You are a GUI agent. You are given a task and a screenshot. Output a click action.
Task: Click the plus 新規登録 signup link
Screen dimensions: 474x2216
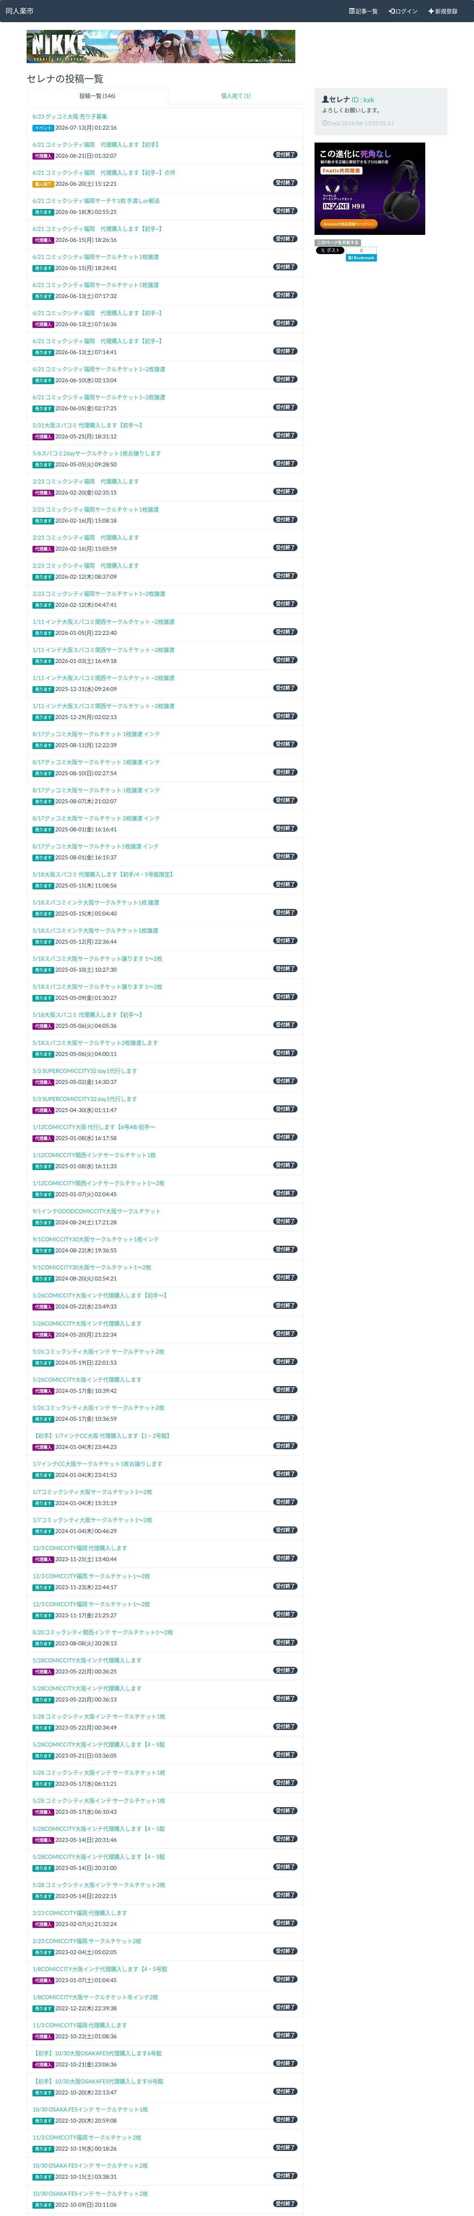443,11
